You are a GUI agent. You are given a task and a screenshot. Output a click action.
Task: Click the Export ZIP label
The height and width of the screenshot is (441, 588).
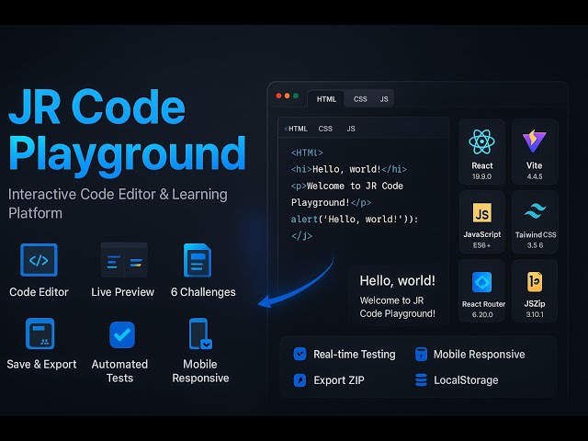339,380
